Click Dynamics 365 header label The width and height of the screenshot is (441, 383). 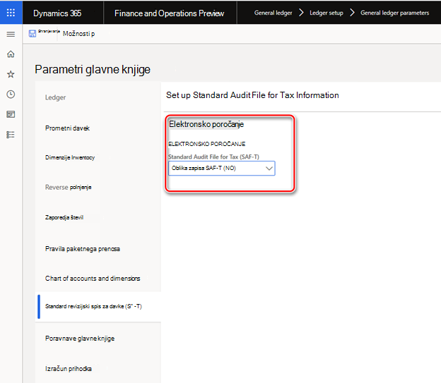[57, 13]
